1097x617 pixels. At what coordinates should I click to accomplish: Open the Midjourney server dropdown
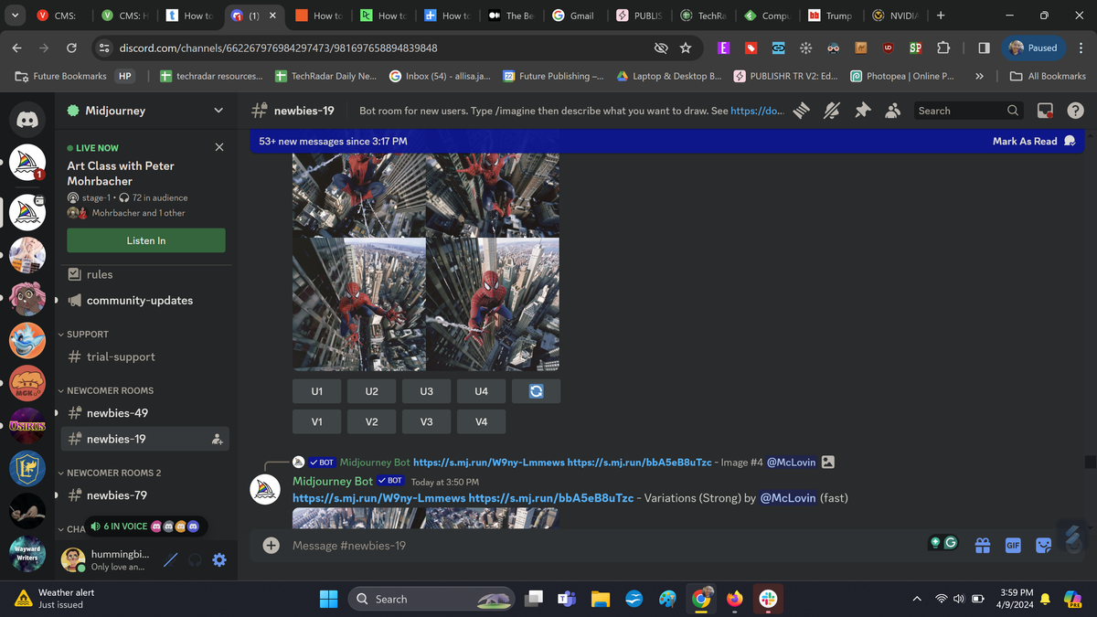(218, 110)
